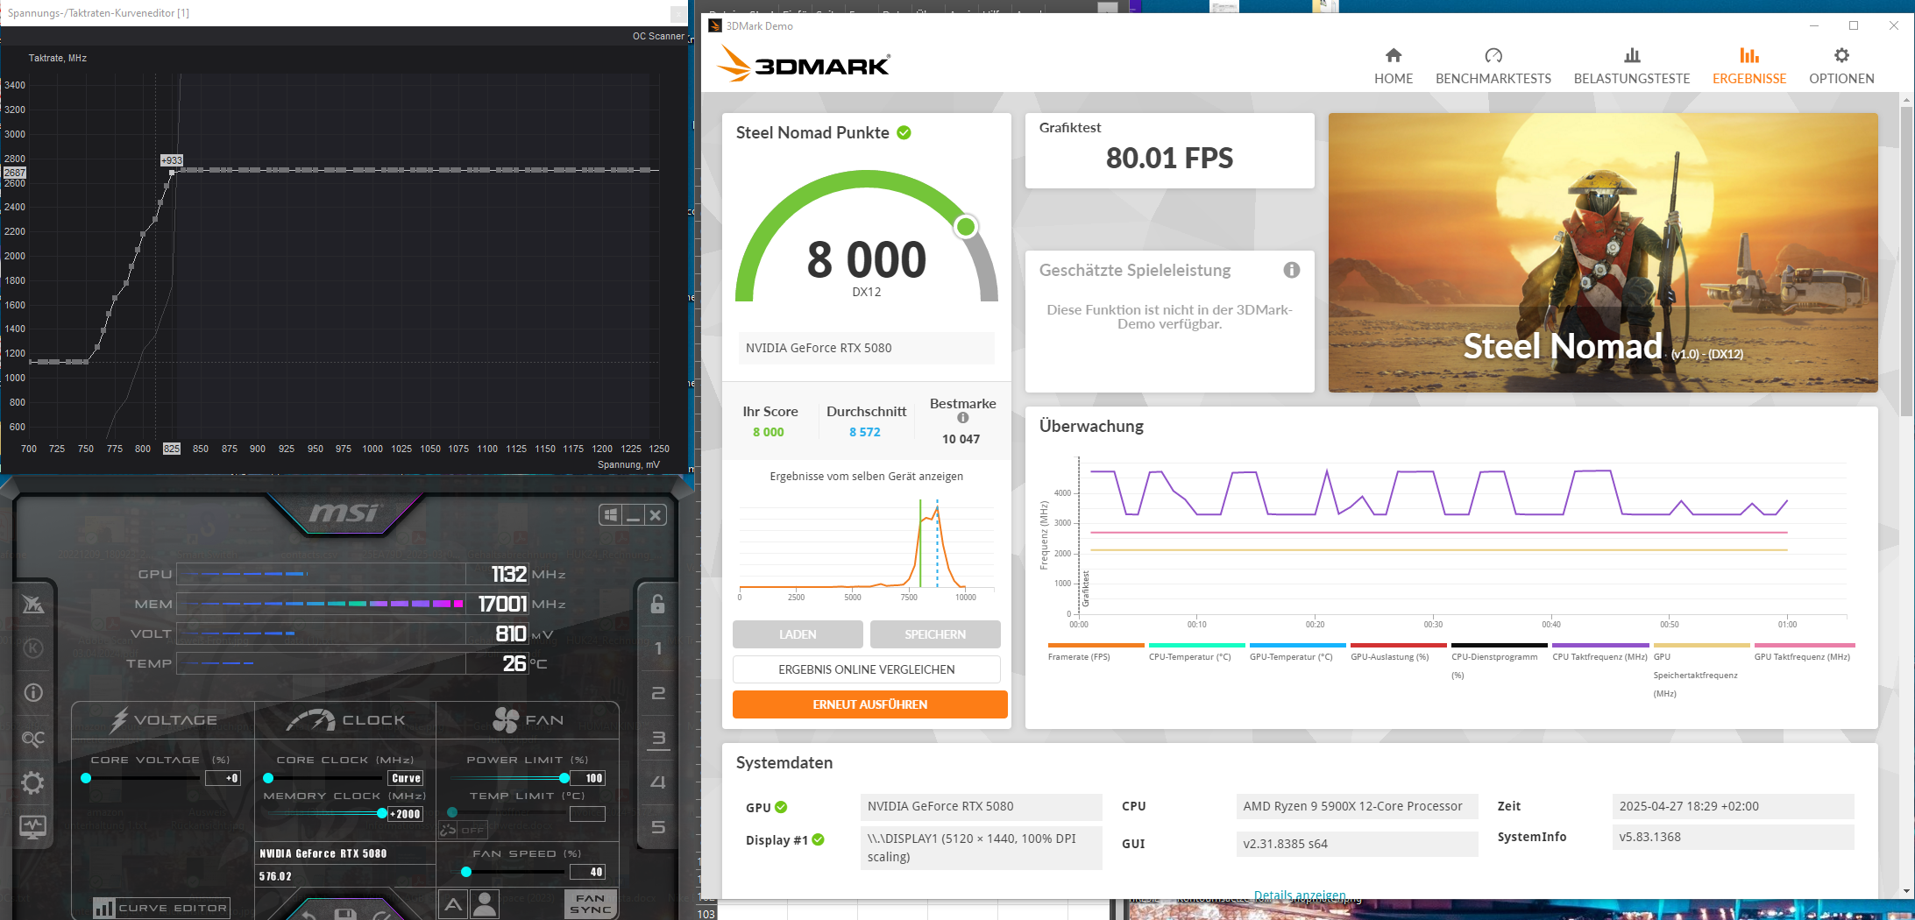Click the green checkmark beside Steel Nomad Punkte
This screenshot has height=920, width=1915.
pyautogui.click(x=904, y=132)
